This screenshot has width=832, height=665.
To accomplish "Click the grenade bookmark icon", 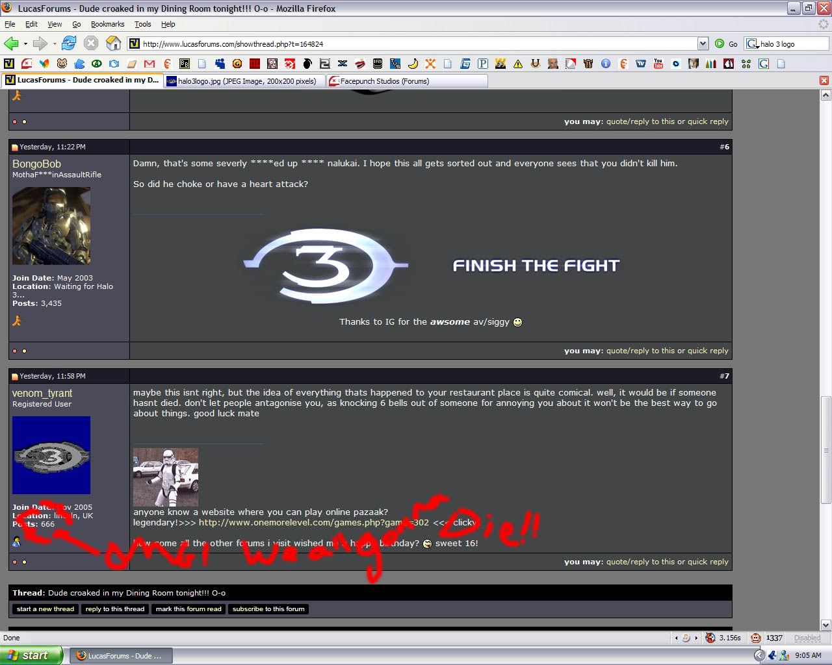I will pyautogui.click(x=307, y=64).
